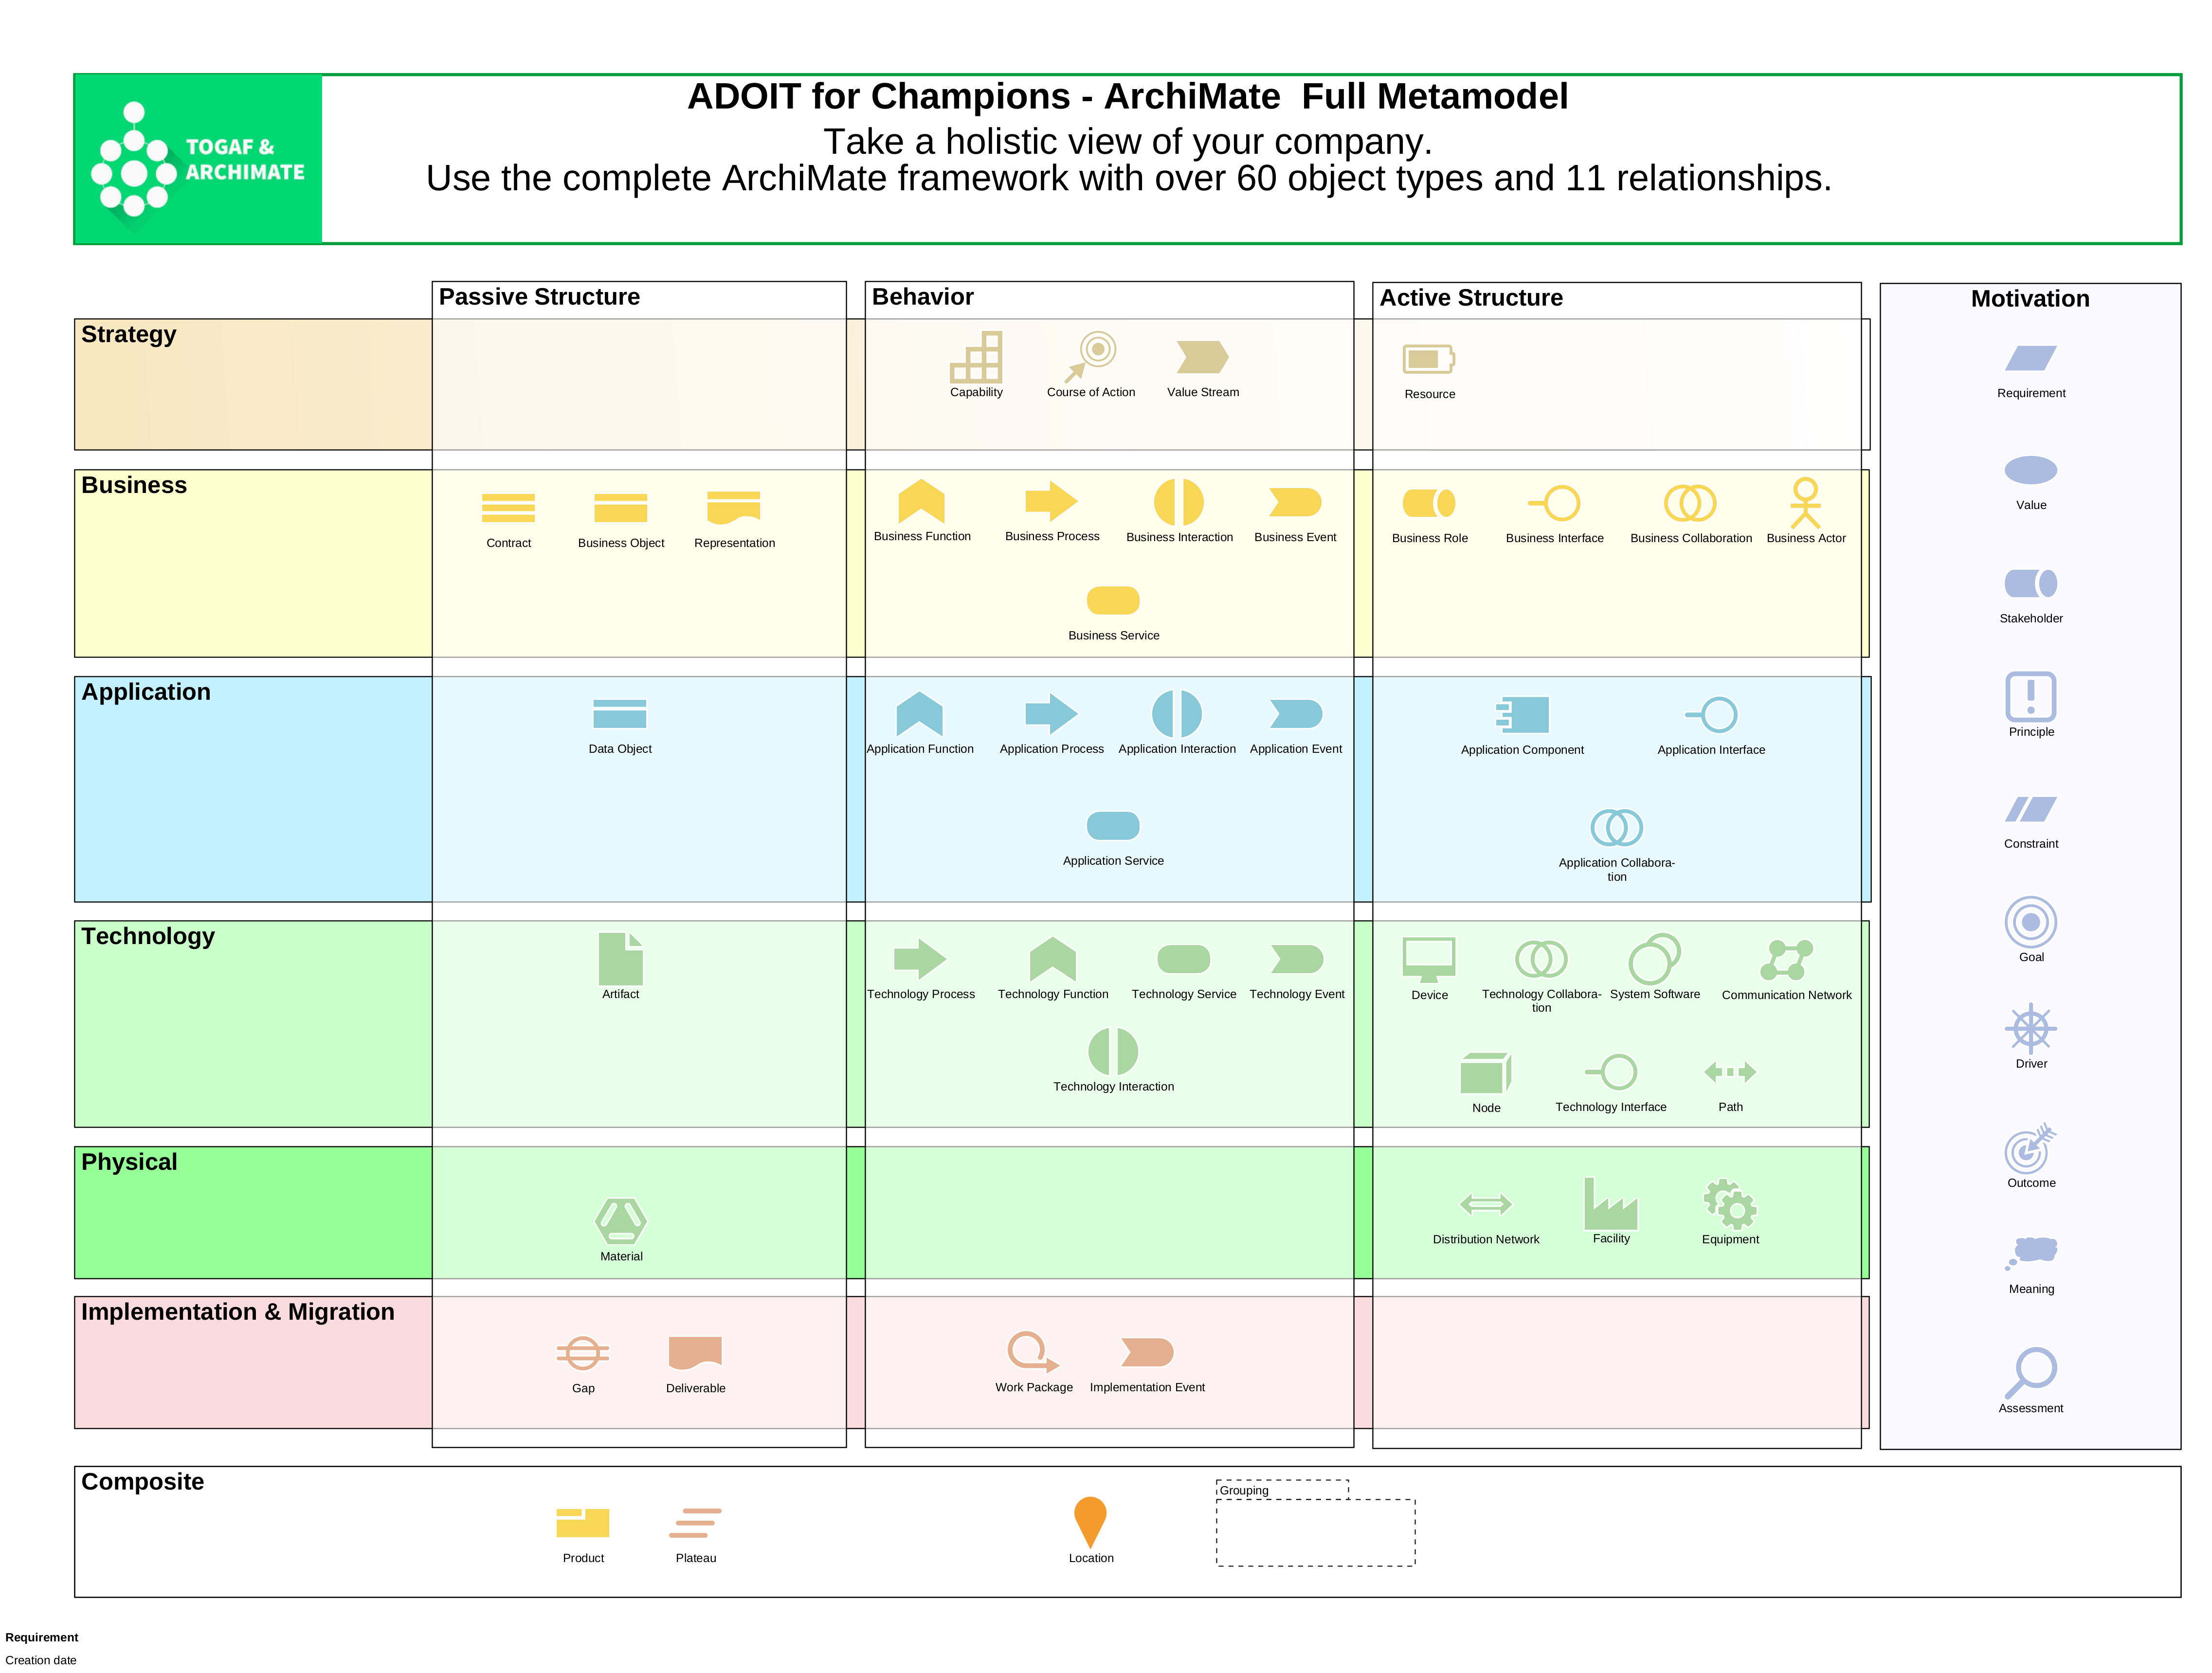Click the Device monitor icon
Image resolution: width=2212 pixels, height=1673 pixels.
(x=1429, y=960)
